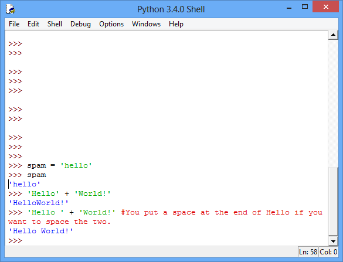Click the Ln: 58 status indicator
The width and height of the screenshot is (343, 262).
click(x=308, y=252)
